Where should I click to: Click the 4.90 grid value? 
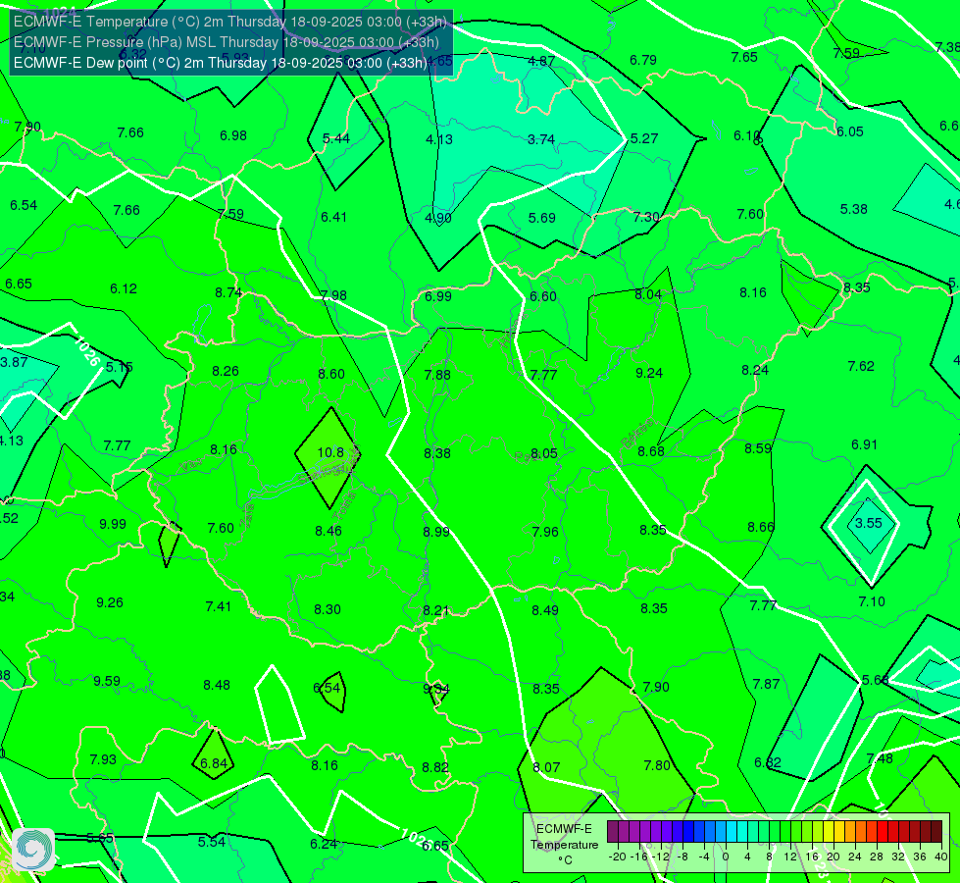pyautogui.click(x=438, y=218)
